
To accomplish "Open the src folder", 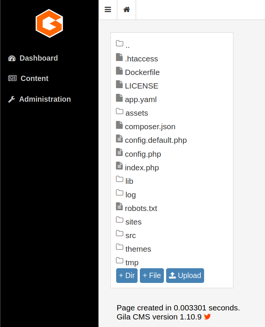I will pyautogui.click(x=130, y=235).
